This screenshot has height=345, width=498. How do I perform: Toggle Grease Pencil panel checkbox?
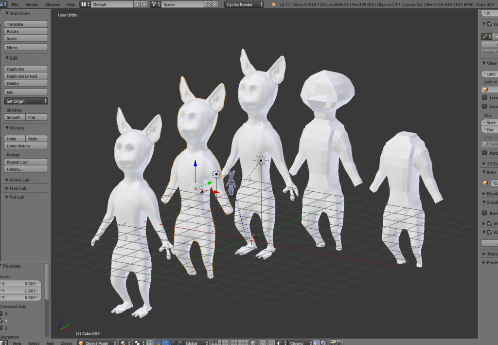[489, 24]
